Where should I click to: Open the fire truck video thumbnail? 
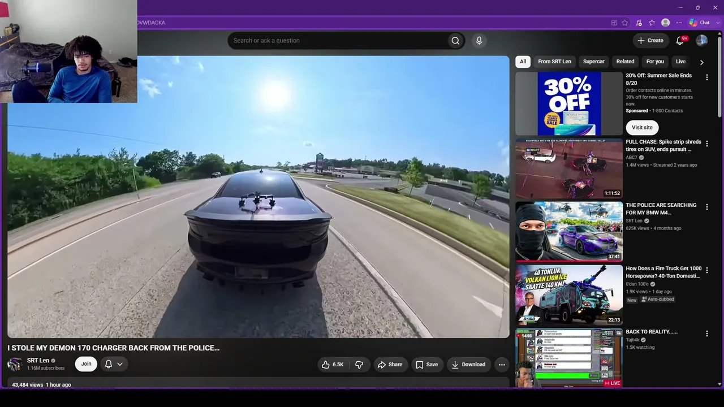point(569,295)
